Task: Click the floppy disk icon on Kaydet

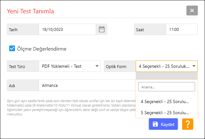Action: (155, 124)
